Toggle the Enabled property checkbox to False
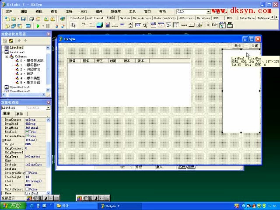This screenshot has width=280, height=210. click(28, 132)
